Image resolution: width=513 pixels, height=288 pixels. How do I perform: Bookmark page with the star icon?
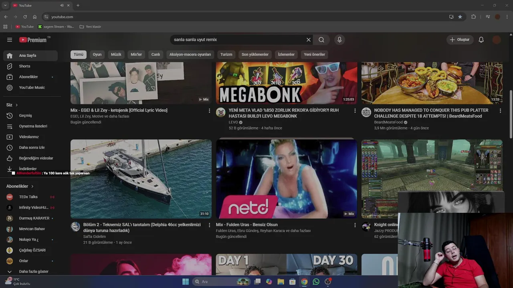click(x=460, y=17)
